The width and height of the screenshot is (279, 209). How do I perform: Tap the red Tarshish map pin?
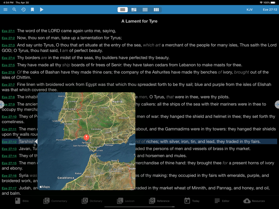[x=86, y=137]
